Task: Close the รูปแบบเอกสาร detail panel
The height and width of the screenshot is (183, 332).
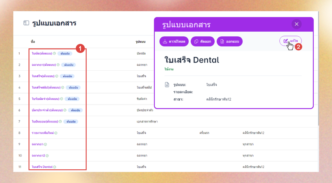Action: click(296, 24)
